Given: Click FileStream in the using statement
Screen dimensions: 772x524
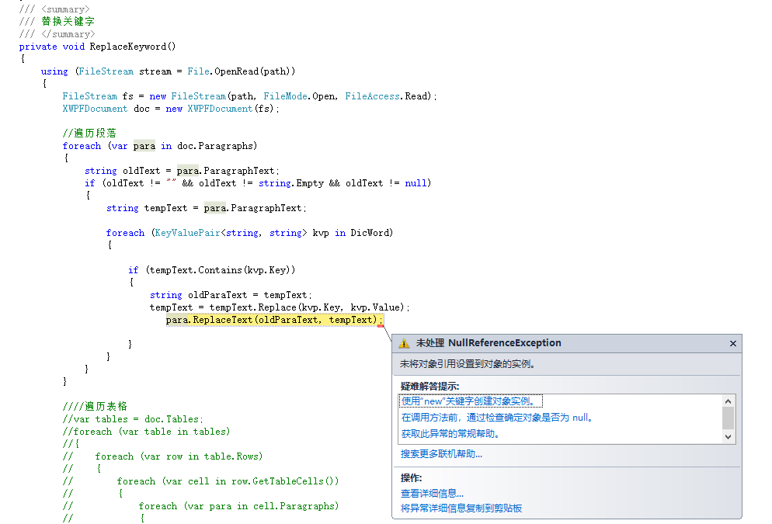Looking at the screenshot, I should pos(106,71).
